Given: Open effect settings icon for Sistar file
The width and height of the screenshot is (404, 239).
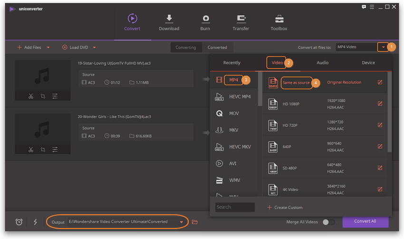Looking at the screenshot, I should 55,96.
